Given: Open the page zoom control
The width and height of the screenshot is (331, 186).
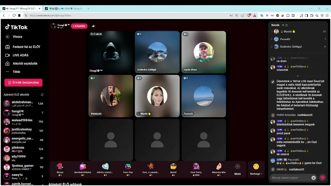Looking at the screenshot, I should pos(237,16).
